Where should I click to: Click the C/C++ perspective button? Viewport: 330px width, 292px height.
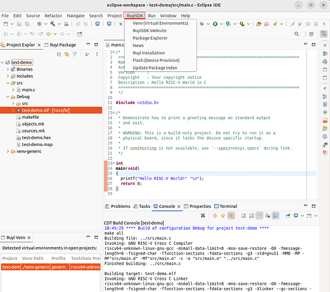pos(324,34)
